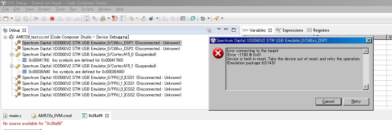Open the File menu
392x130 pixels.
coord(5,9)
